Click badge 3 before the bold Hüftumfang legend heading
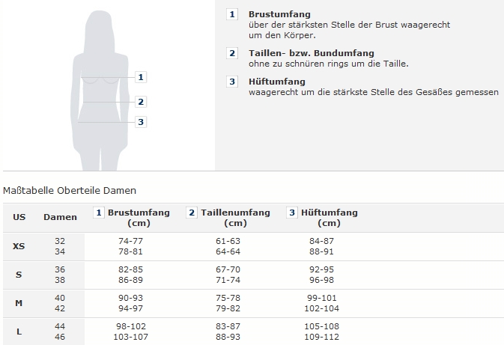Image resolution: width=504 pixels, height=345 pixels. coord(232,82)
